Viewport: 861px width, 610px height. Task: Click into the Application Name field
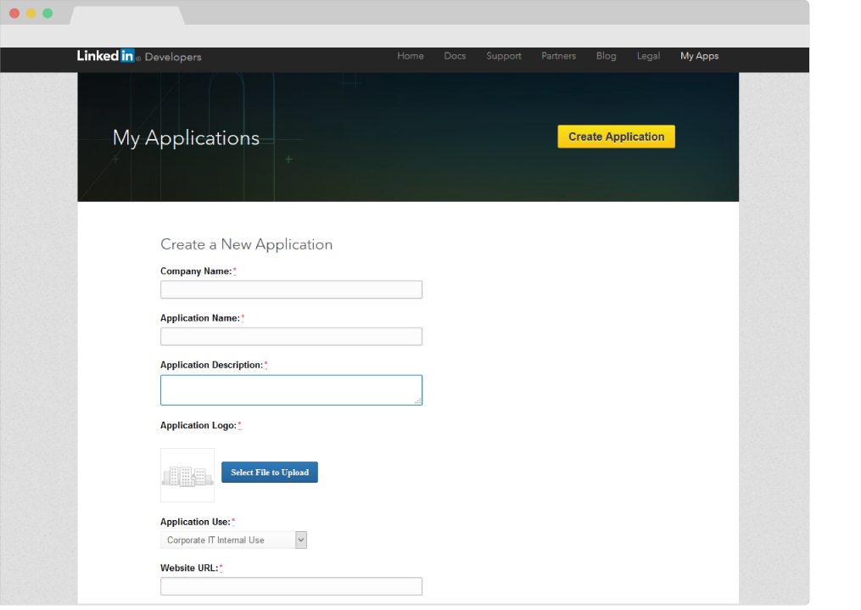click(x=291, y=337)
